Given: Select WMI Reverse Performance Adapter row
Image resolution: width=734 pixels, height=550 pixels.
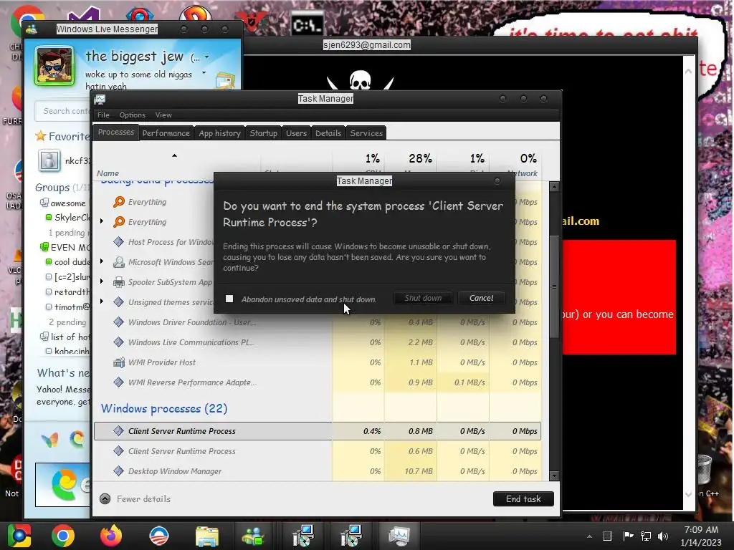Looking at the screenshot, I should pyautogui.click(x=317, y=382).
